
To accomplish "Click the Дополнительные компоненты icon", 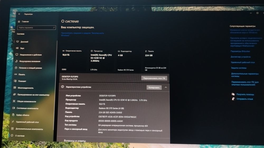I will click(x=12, y=129).
